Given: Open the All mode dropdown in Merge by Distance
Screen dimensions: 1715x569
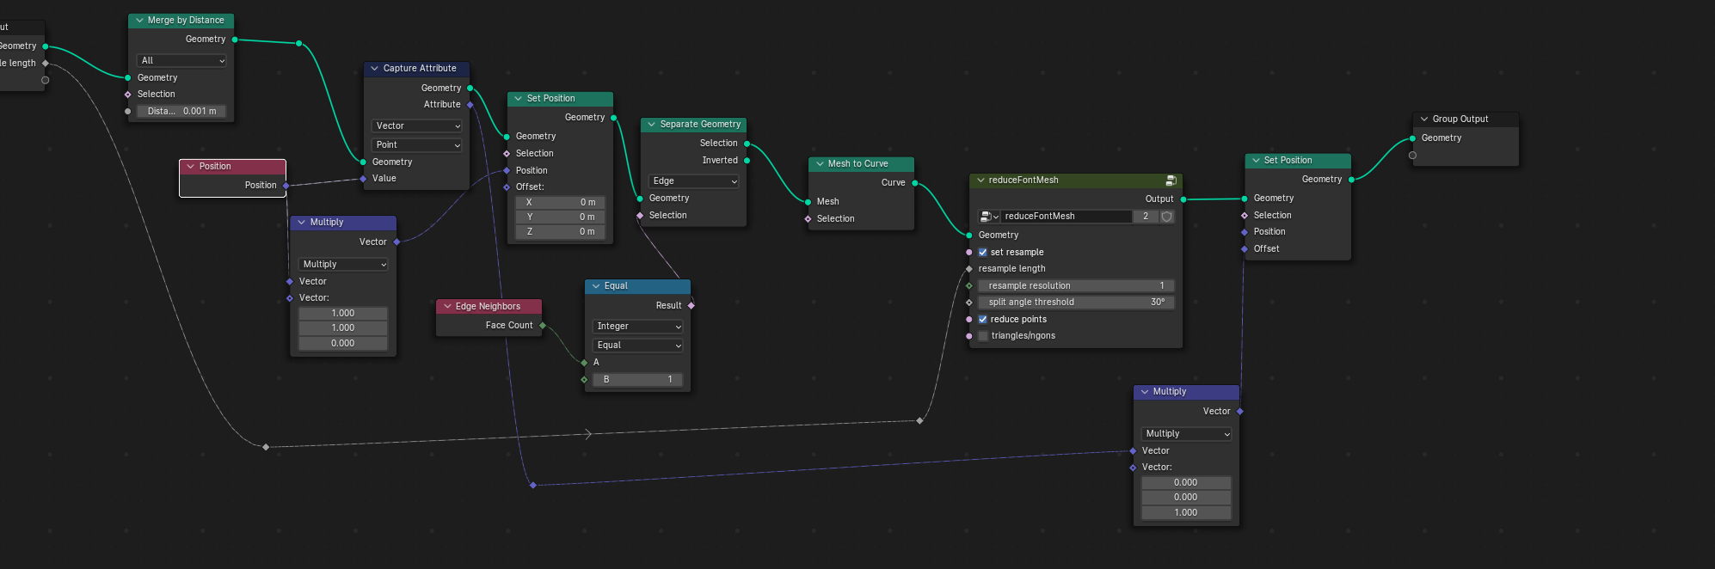Looking at the screenshot, I should 181,61.
